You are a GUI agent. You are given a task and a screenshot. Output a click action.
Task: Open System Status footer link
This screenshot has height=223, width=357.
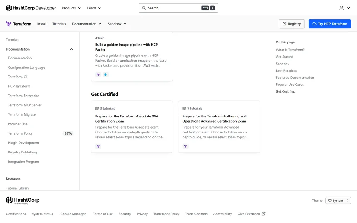tap(42, 214)
